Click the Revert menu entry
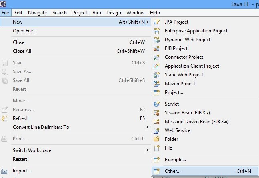This screenshot has width=259, height=178. [75, 89]
